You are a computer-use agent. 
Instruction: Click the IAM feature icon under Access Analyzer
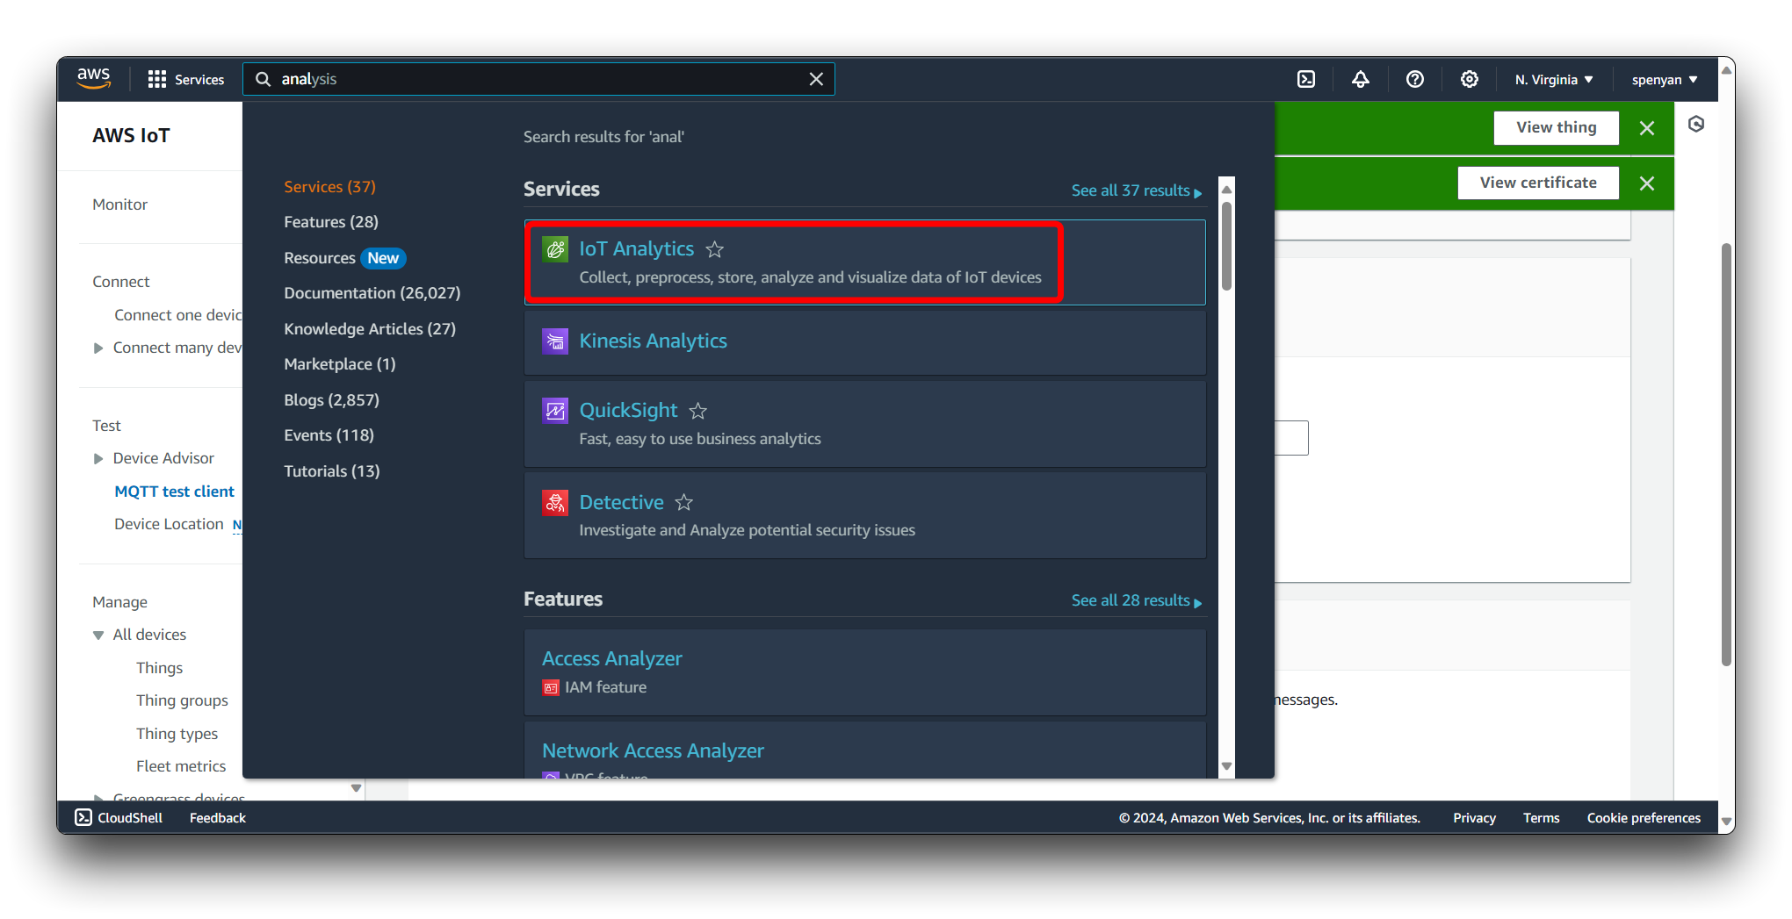[551, 687]
